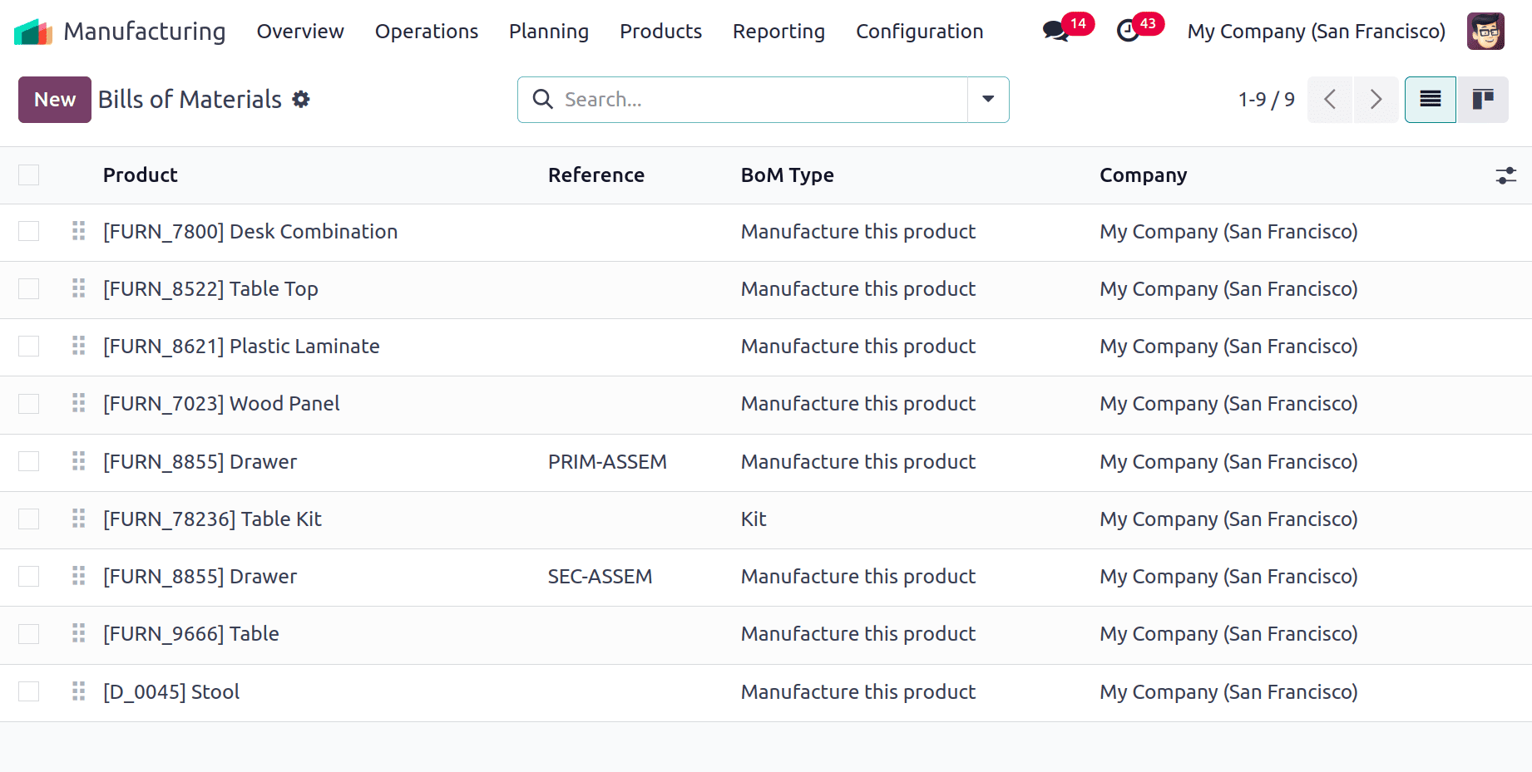This screenshot has width=1532, height=772.
Task: Open the [FURN_9666] Table record
Action: pos(191,633)
